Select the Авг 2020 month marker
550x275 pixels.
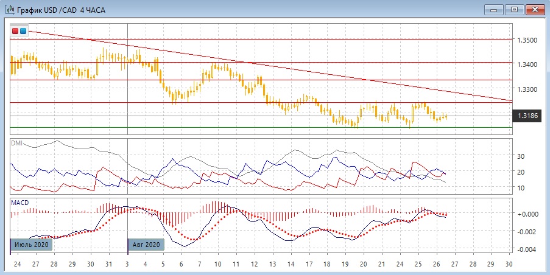[x=147, y=245]
